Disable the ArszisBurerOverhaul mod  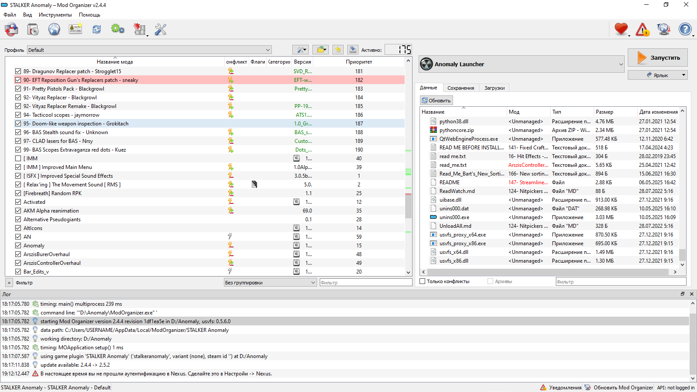18,254
